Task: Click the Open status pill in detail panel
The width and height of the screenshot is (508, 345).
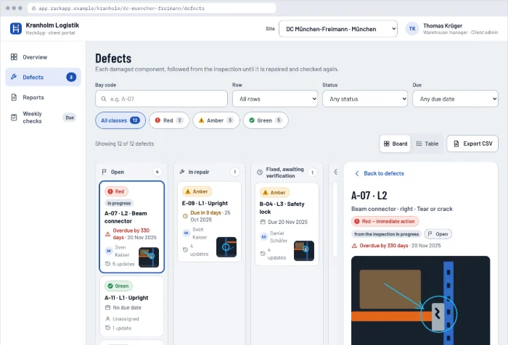Action: [x=438, y=234]
